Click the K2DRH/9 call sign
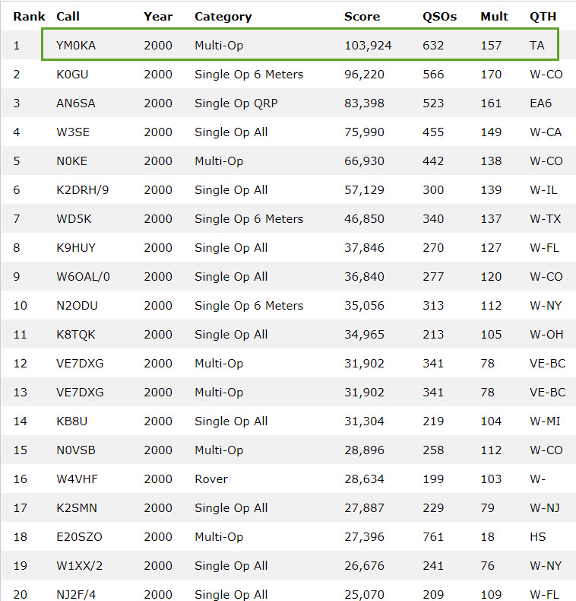 [x=82, y=190]
